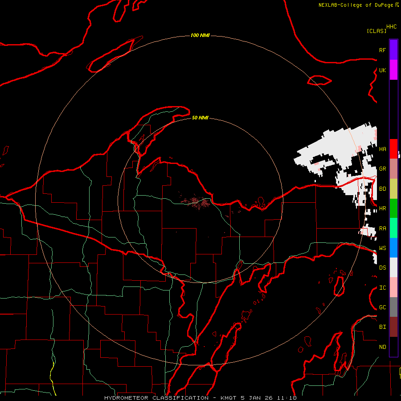401x401 pixels.
Task: Click the HYDROMETEOR CLASSIFICATION KMQT caption
Action: tap(200, 398)
